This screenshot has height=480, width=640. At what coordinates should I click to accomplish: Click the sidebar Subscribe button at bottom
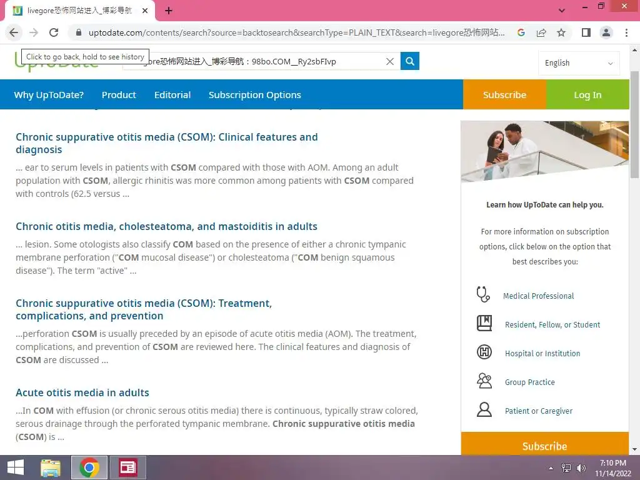pyautogui.click(x=544, y=445)
